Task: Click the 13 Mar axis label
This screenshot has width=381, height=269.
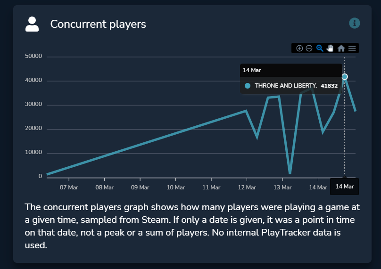Action: [x=282, y=187]
